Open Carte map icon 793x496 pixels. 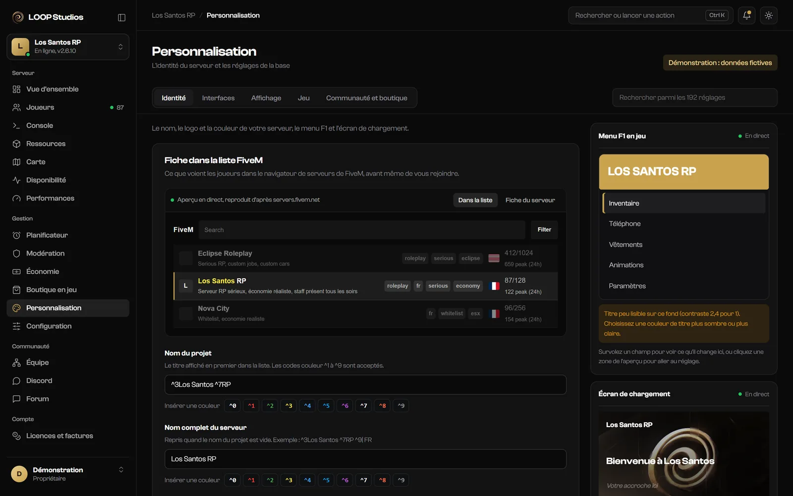[x=16, y=162]
